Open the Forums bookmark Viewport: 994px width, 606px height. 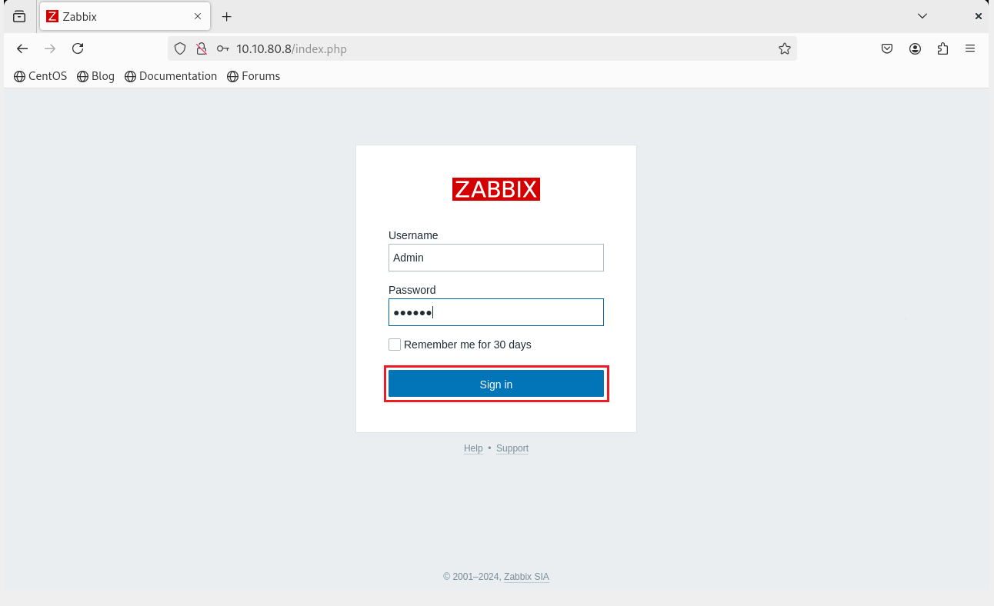click(x=254, y=76)
